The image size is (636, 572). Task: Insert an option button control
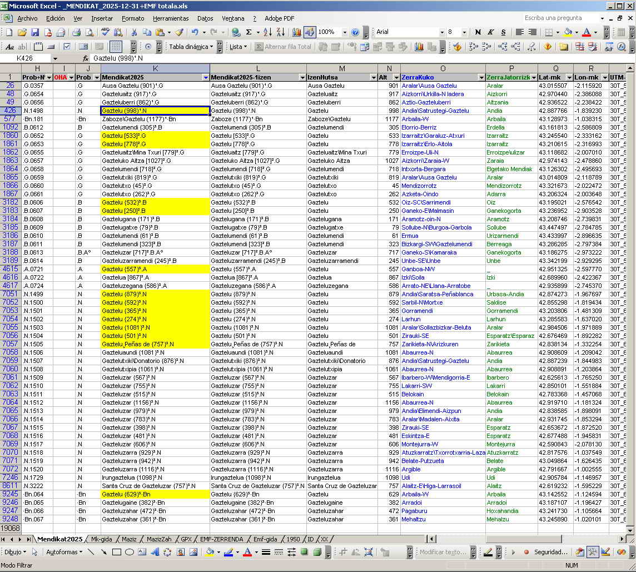[148, 47]
